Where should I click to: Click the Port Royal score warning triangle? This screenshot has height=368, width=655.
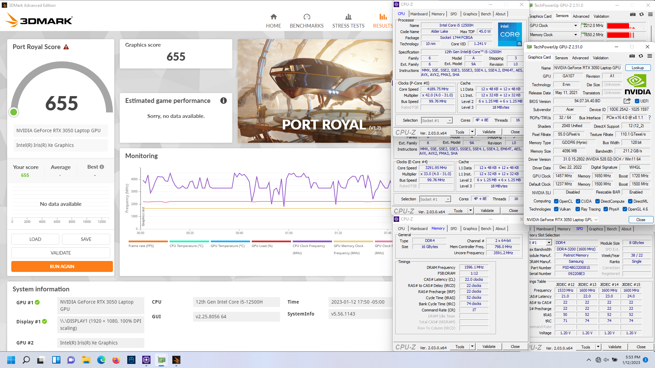66,47
